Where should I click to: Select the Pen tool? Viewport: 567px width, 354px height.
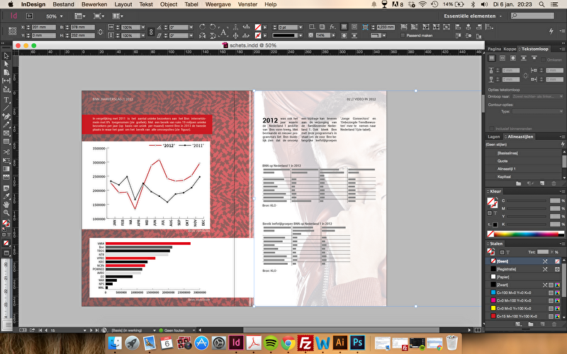6,116
